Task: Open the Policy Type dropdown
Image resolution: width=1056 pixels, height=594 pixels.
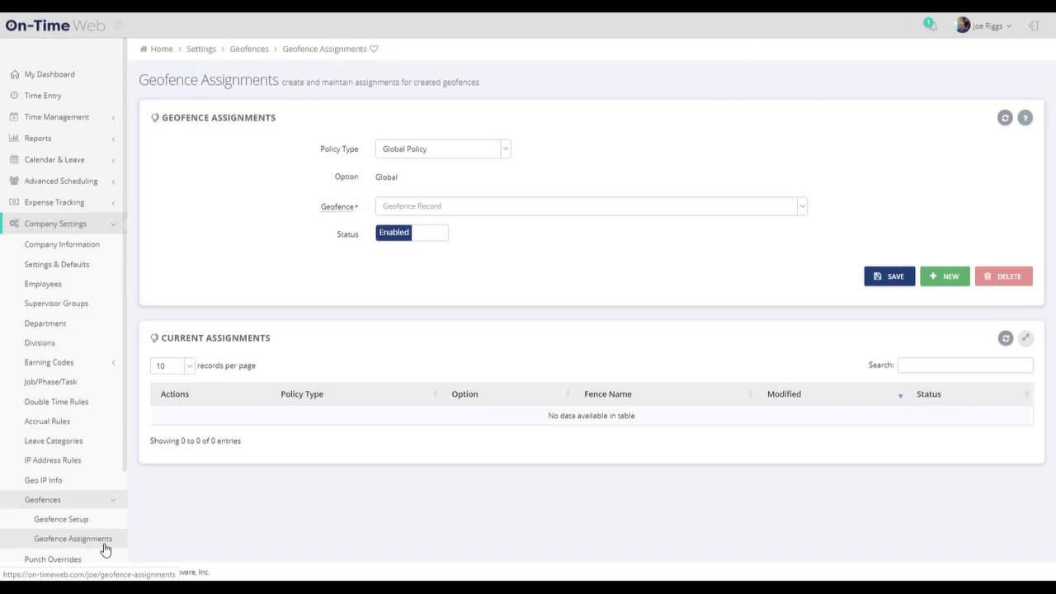Action: coord(443,148)
